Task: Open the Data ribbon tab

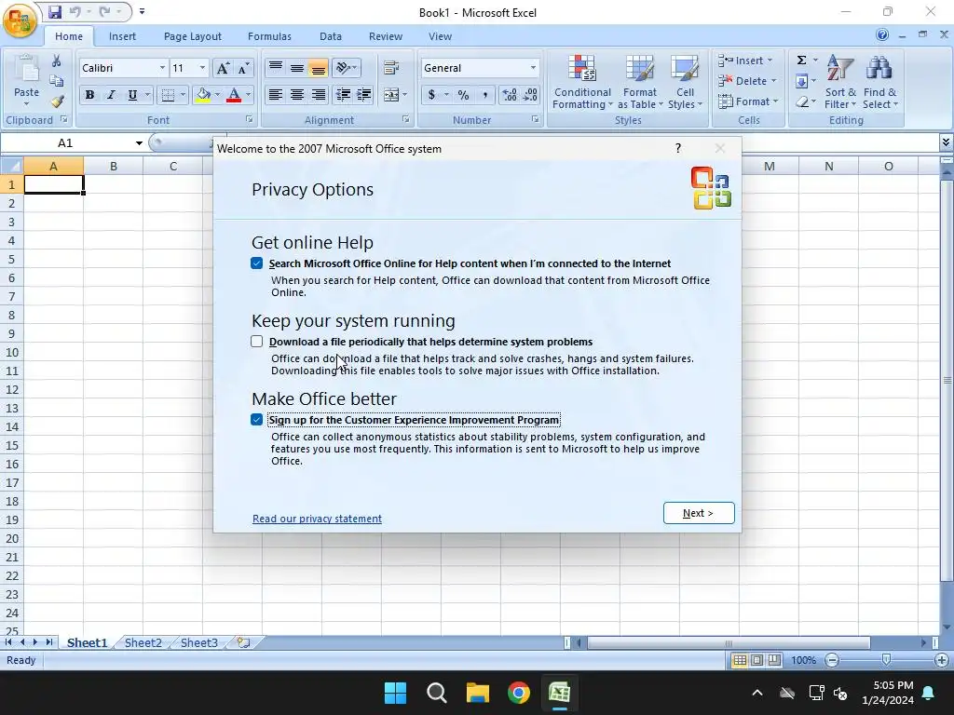Action: (331, 36)
